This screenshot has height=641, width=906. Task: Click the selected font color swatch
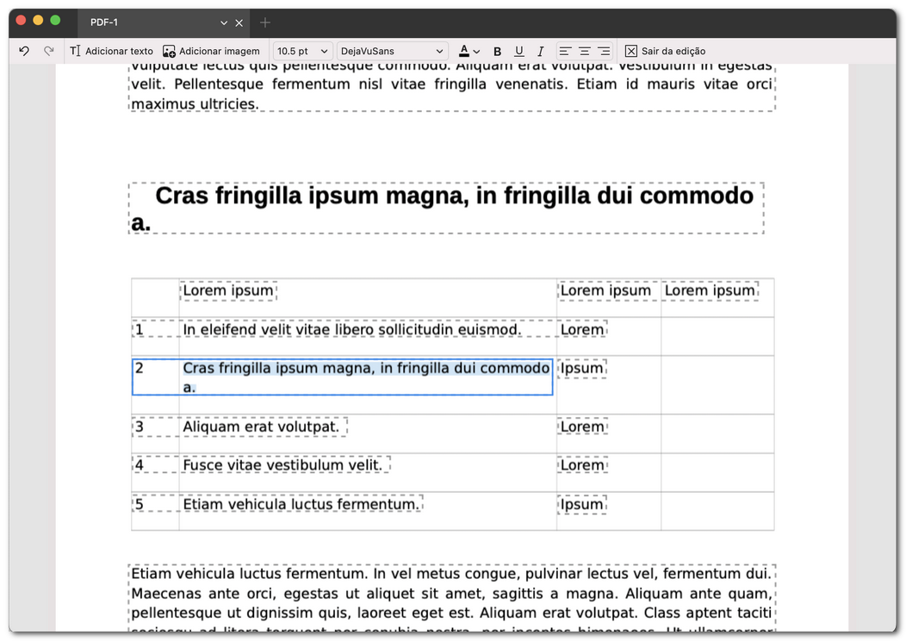463,53
